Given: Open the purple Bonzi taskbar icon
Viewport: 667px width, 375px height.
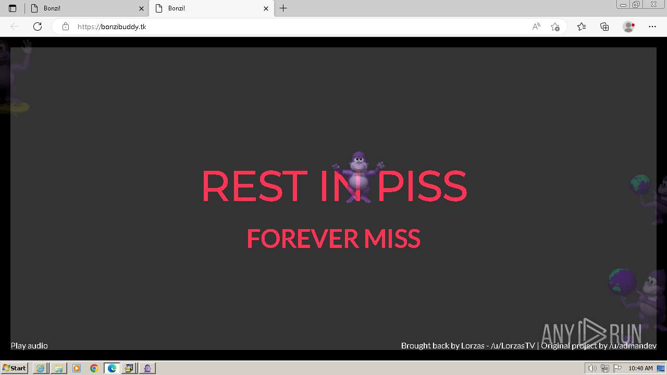Looking at the screenshot, I should [x=147, y=368].
